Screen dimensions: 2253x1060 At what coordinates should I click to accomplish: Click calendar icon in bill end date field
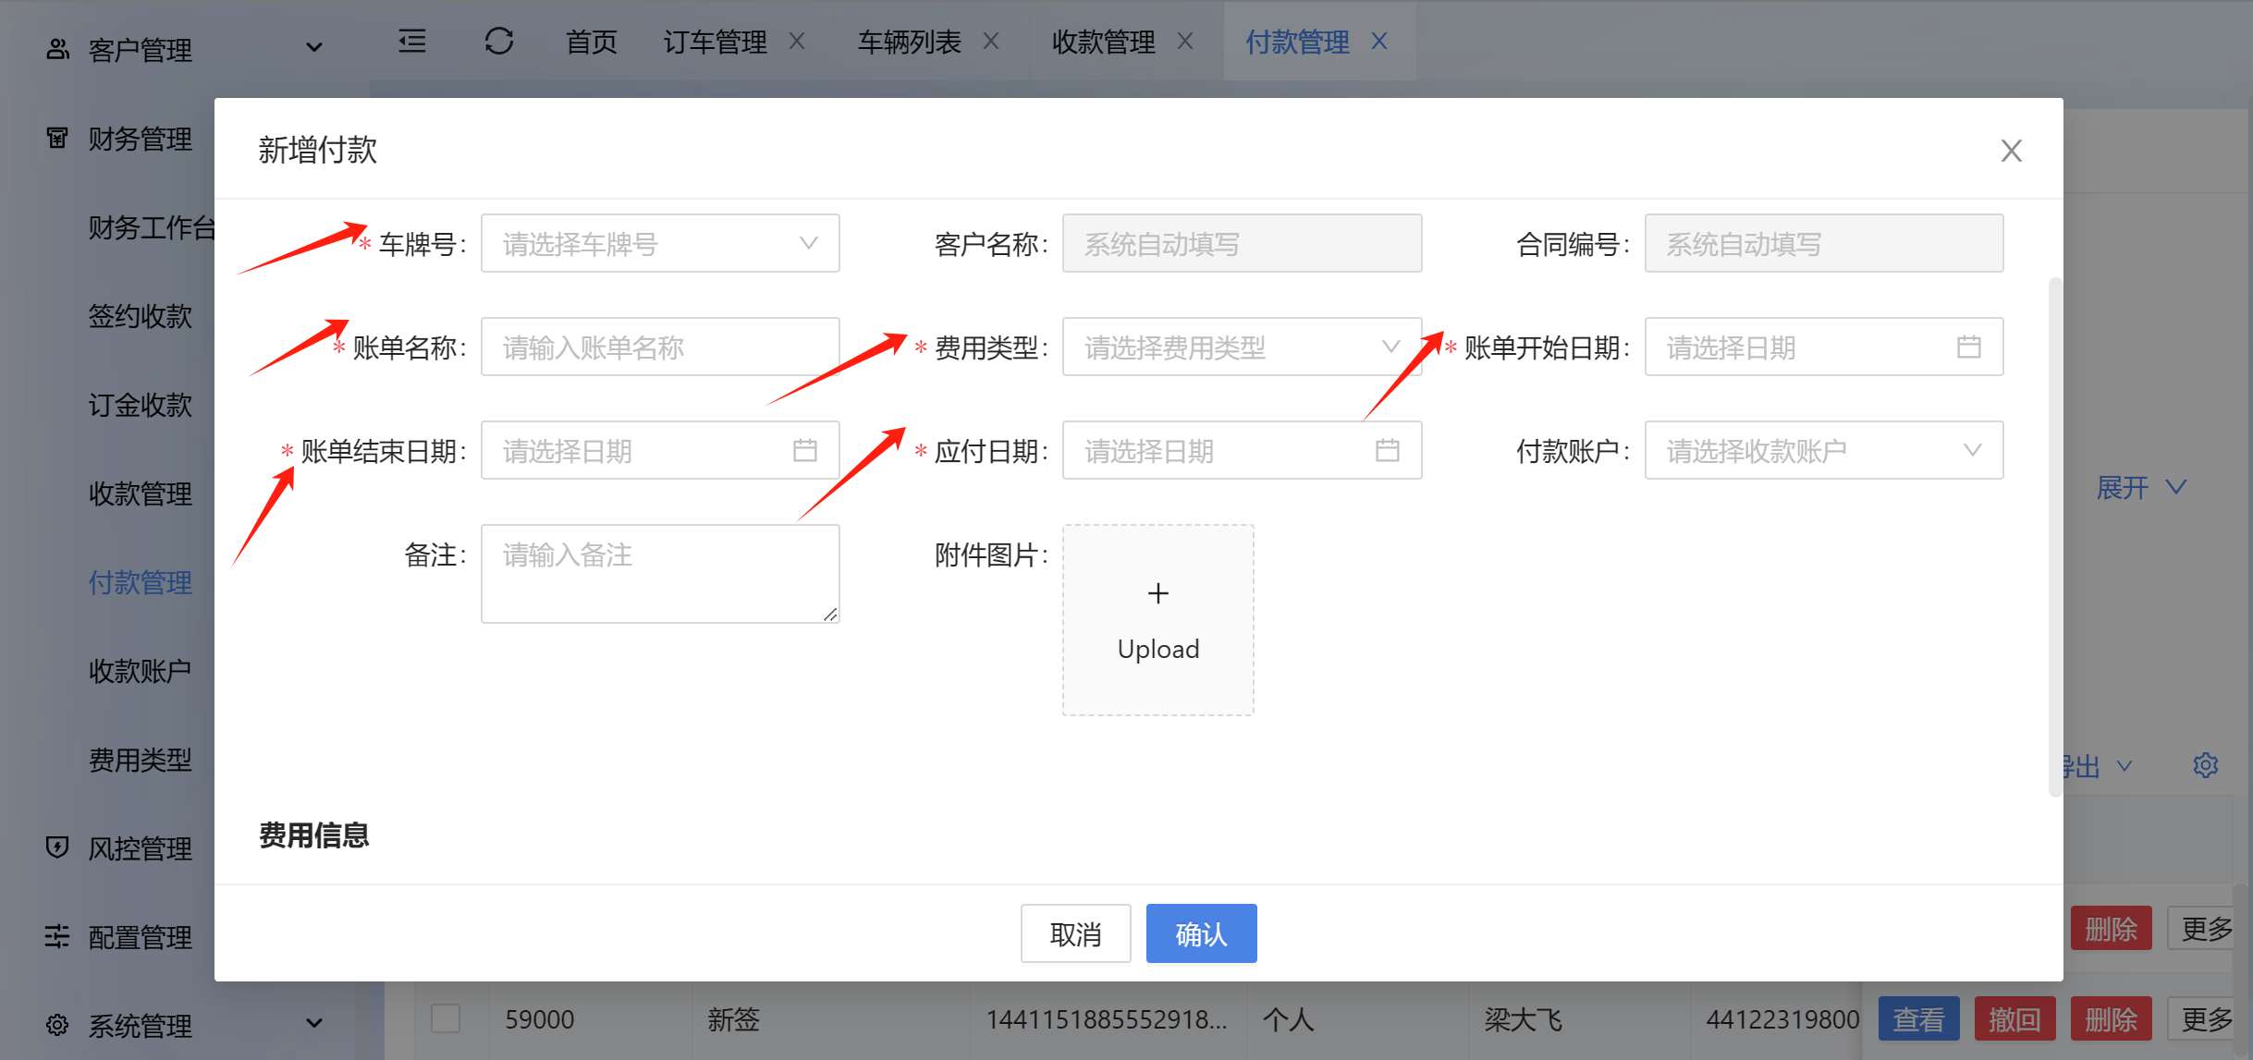(x=804, y=451)
